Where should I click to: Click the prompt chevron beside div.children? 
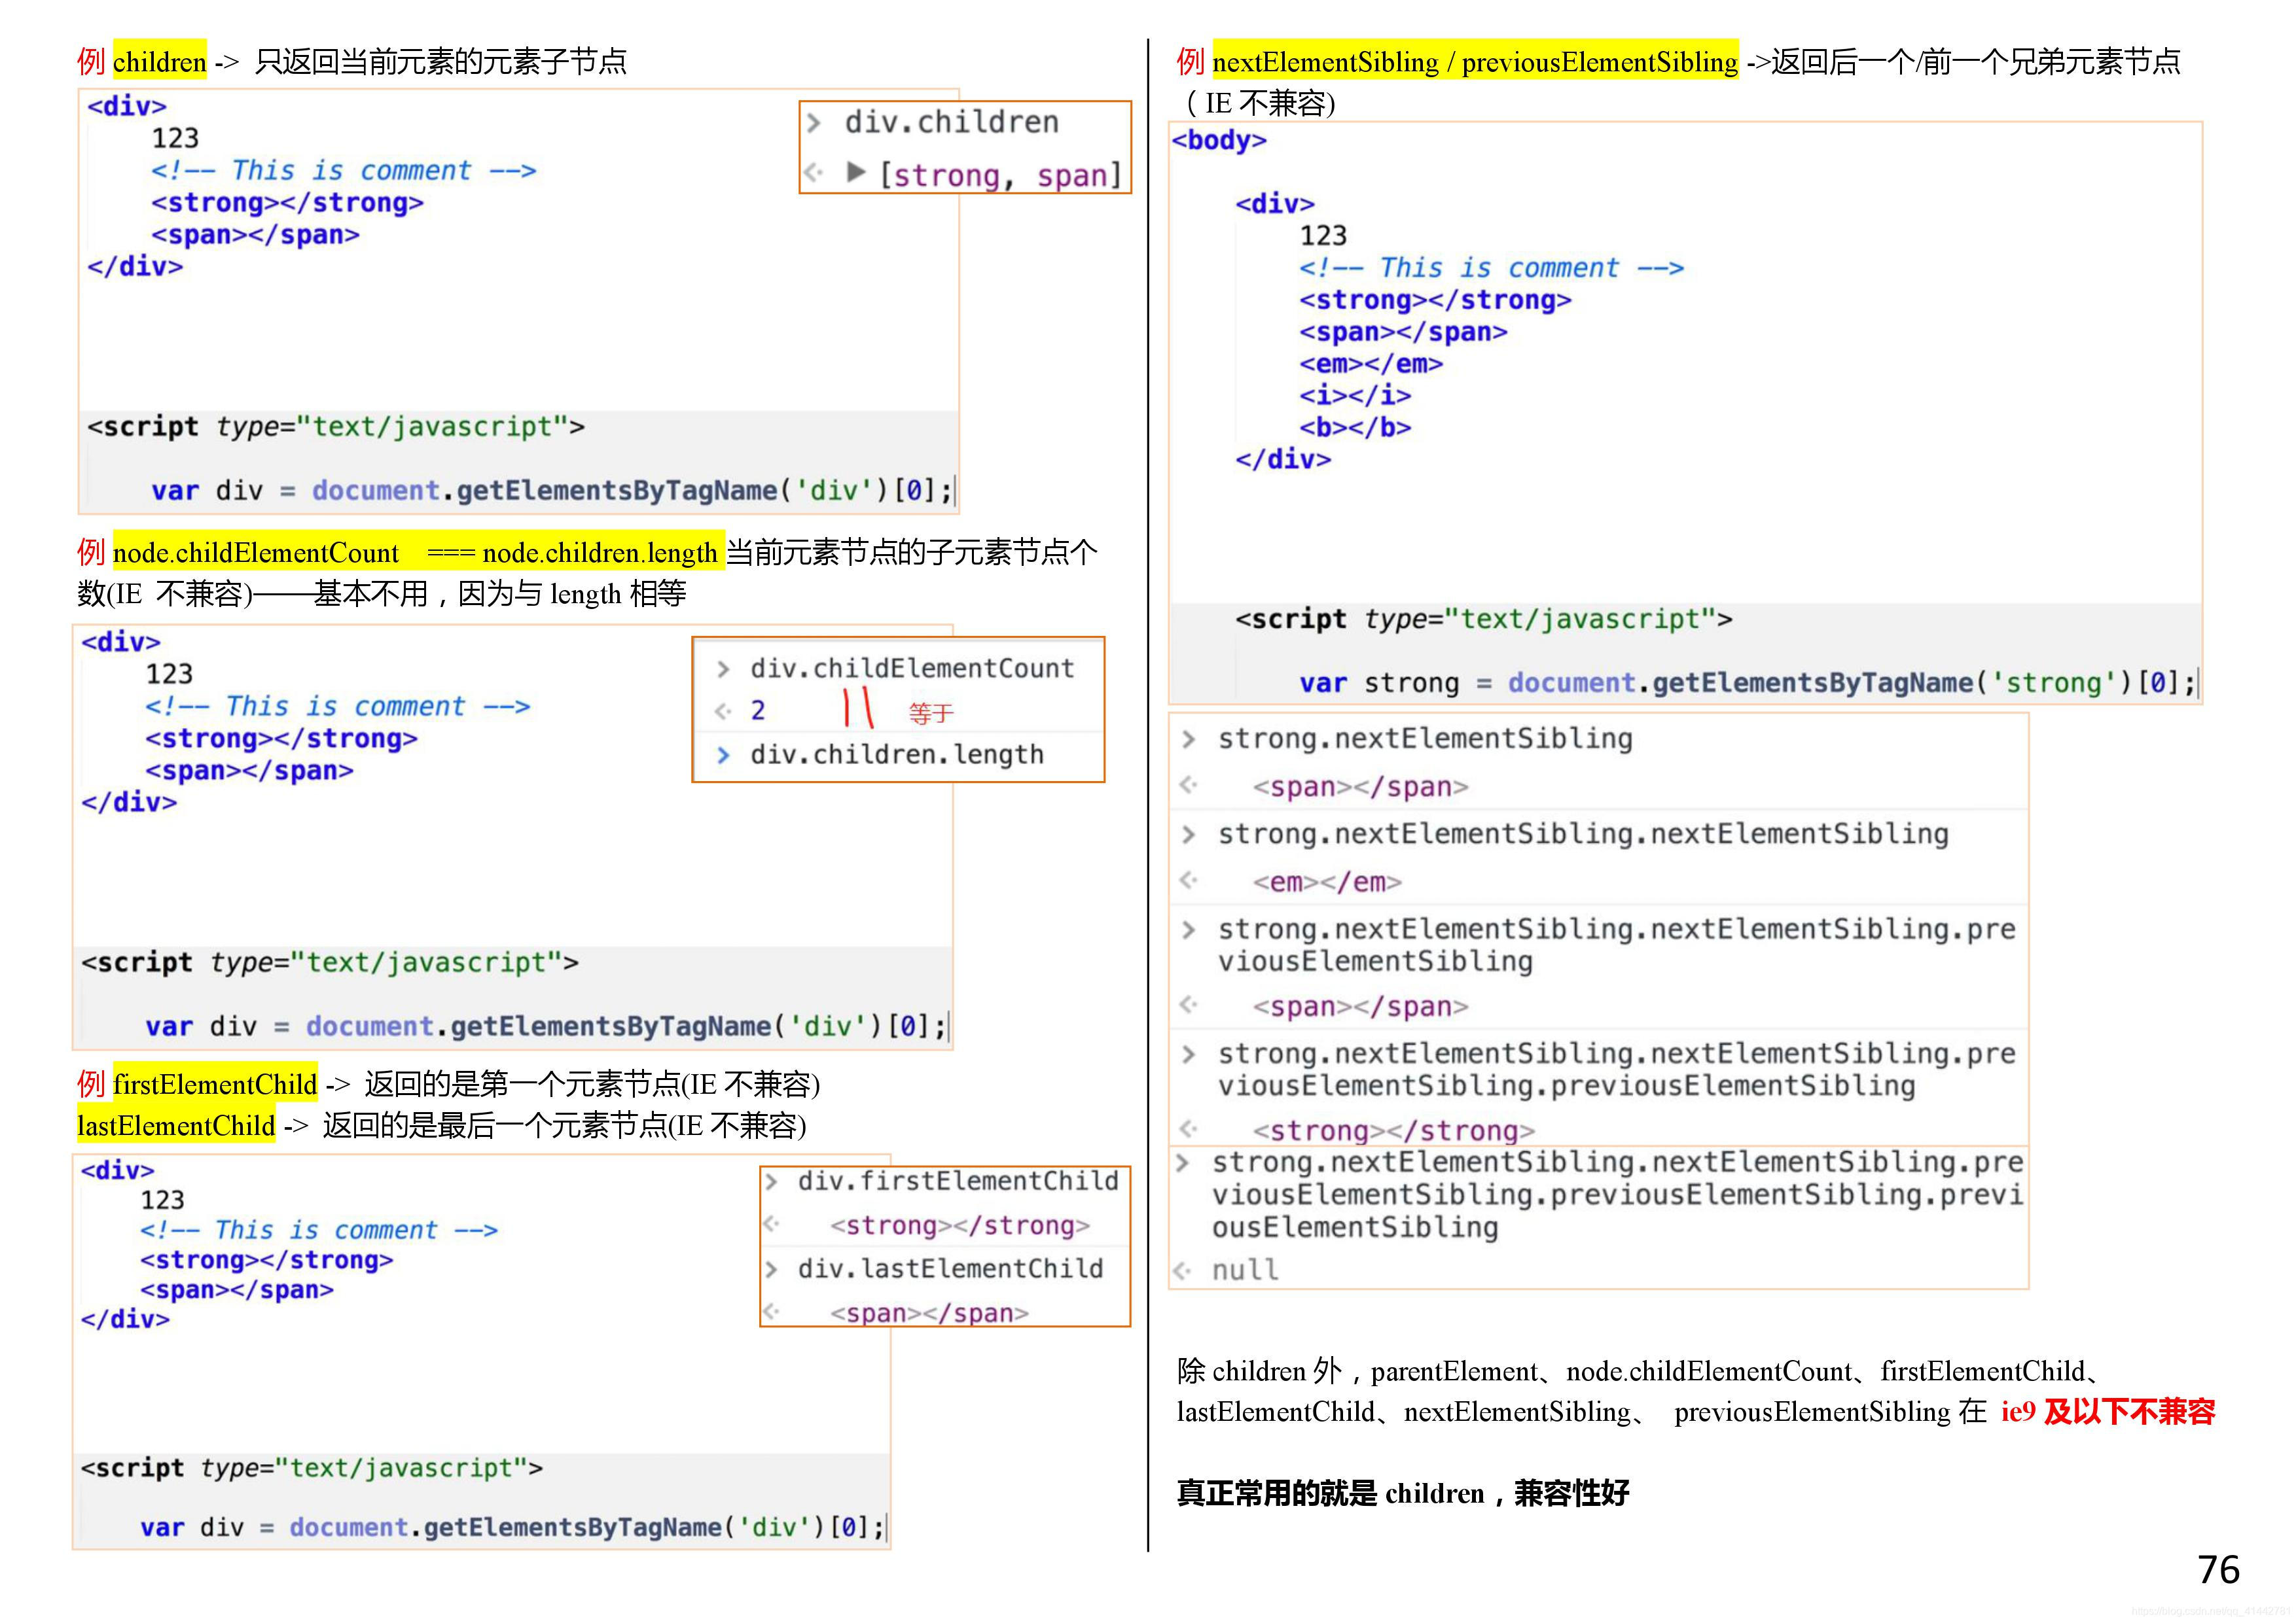(x=814, y=123)
